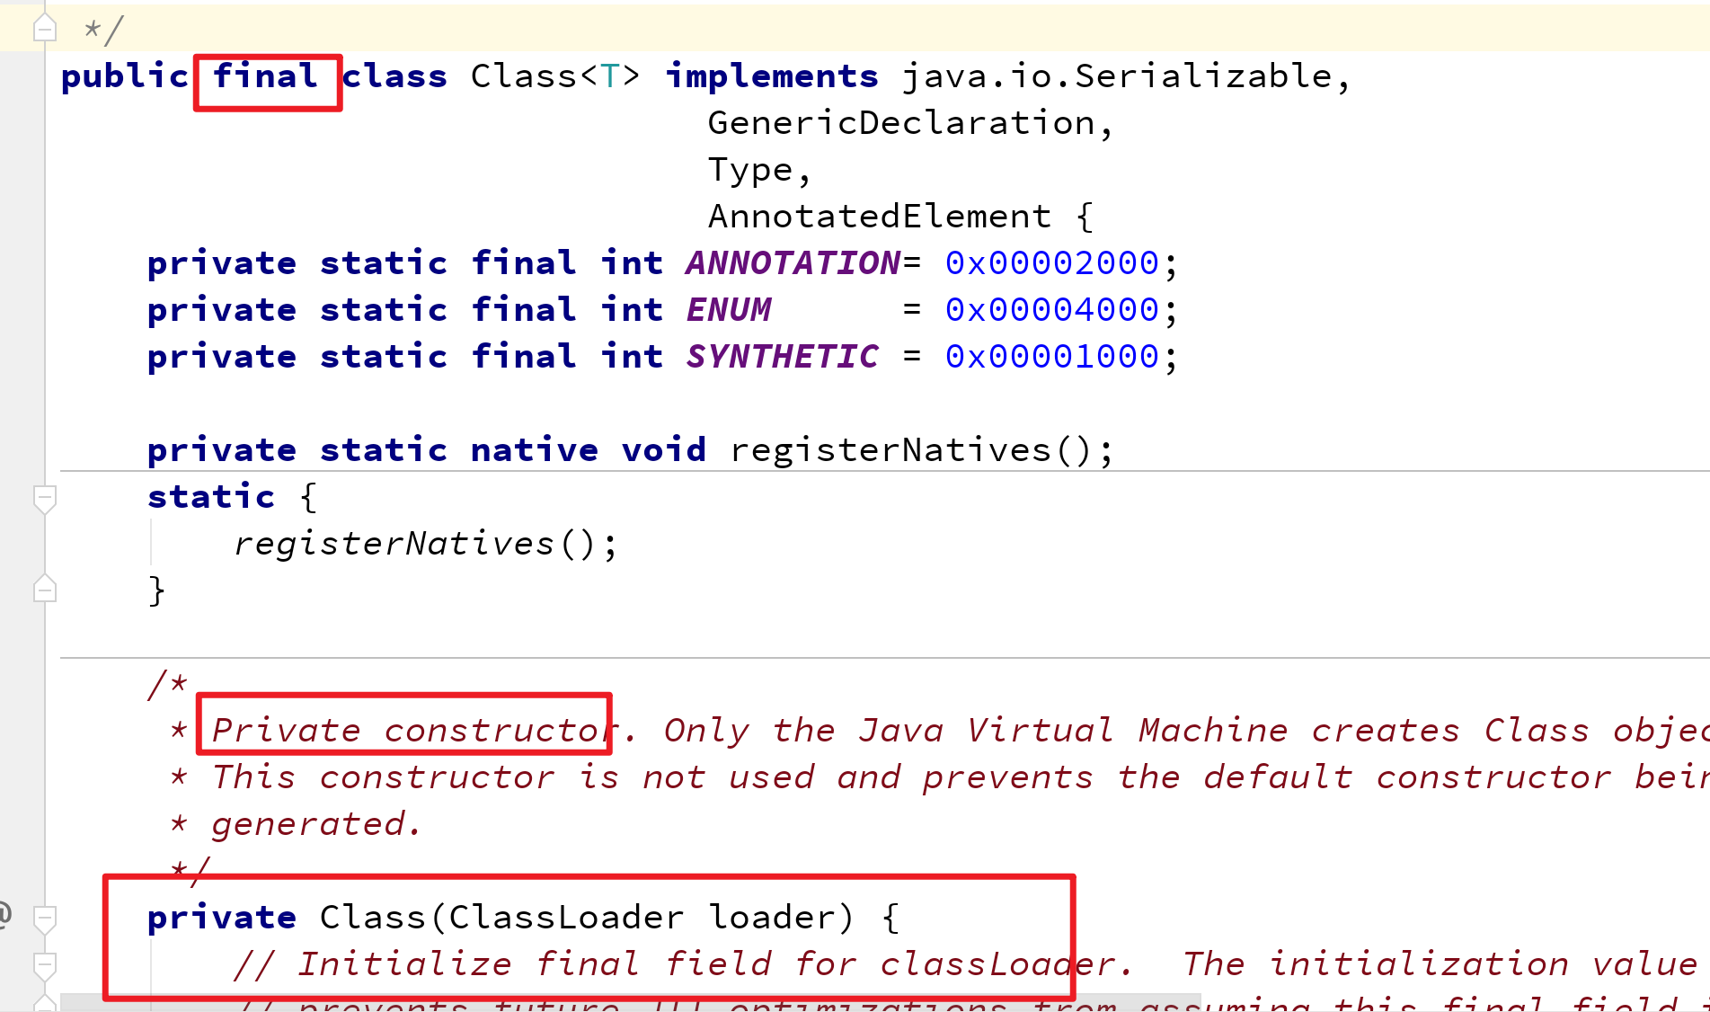Image resolution: width=1710 pixels, height=1012 pixels.
Task: Click the native registerNatives method declaration
Action: tap(890, 450)
